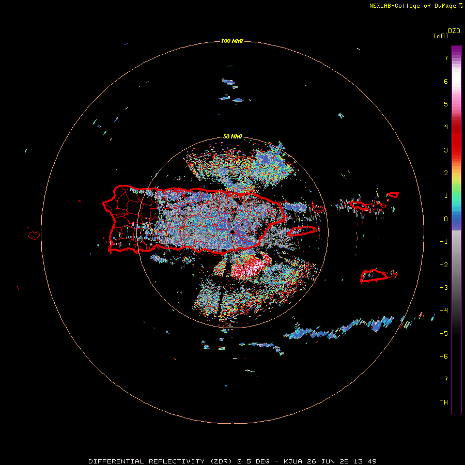Click the 100 NMI range ring label

(232, 41)
